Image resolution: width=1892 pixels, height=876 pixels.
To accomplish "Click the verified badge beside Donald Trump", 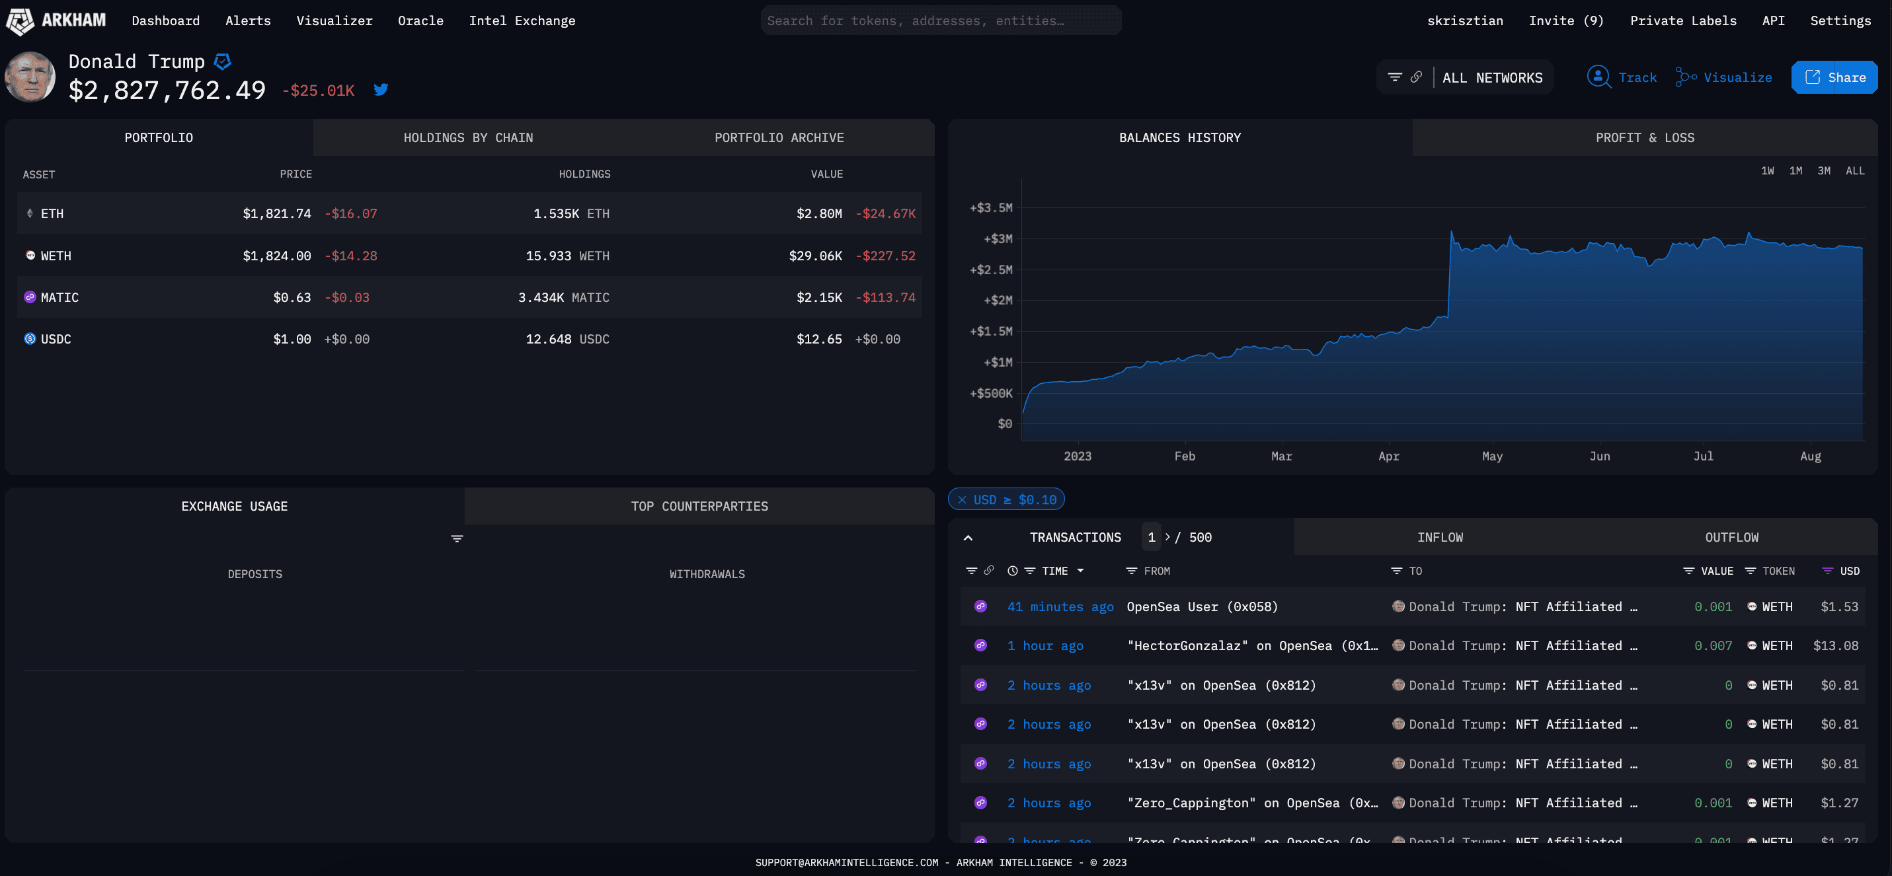I will point(223,61).
